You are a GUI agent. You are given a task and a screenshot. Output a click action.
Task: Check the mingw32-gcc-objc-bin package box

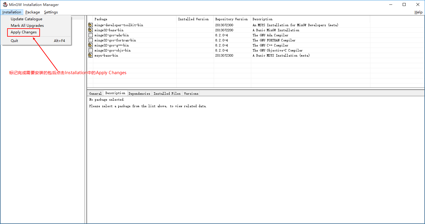[x=91, y=50]
